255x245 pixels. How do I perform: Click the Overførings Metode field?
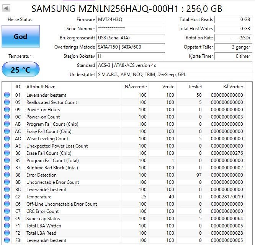tap(131, 47)
